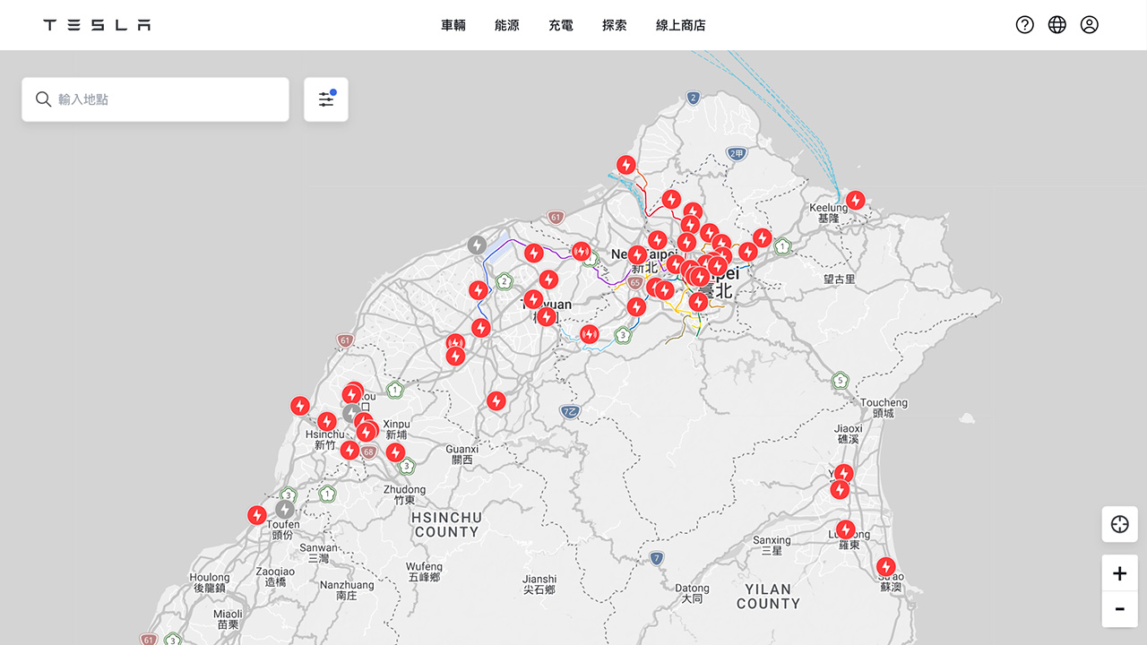Open the map filter settings button
The image size is (1147, 645).
point(326,99)
